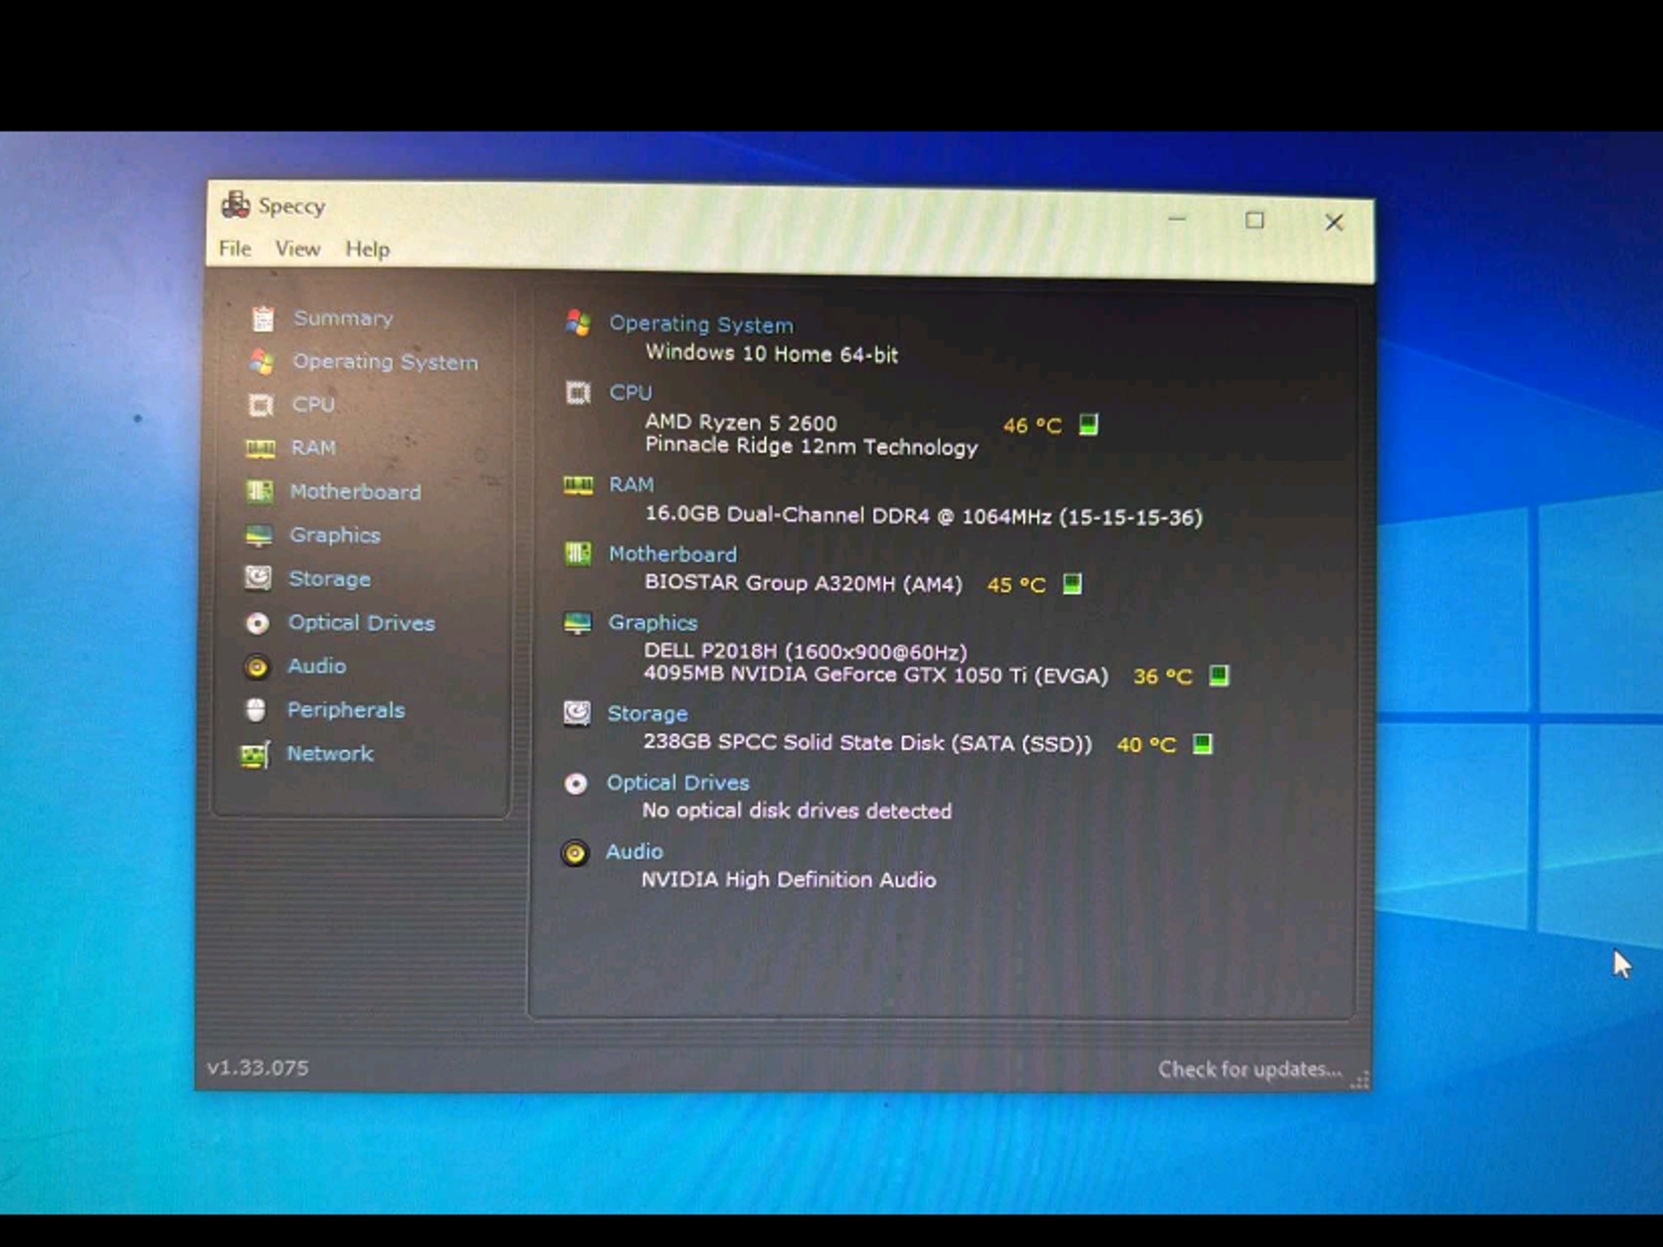Maximize the Speccy window

coord(1255,221)
